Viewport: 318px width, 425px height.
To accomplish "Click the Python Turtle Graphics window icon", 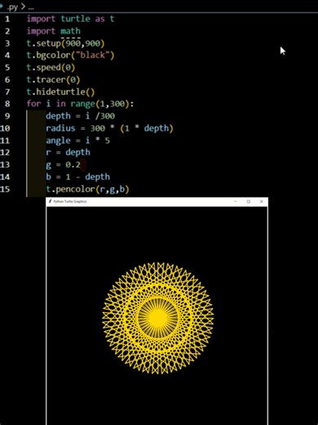I will [50, 201].
